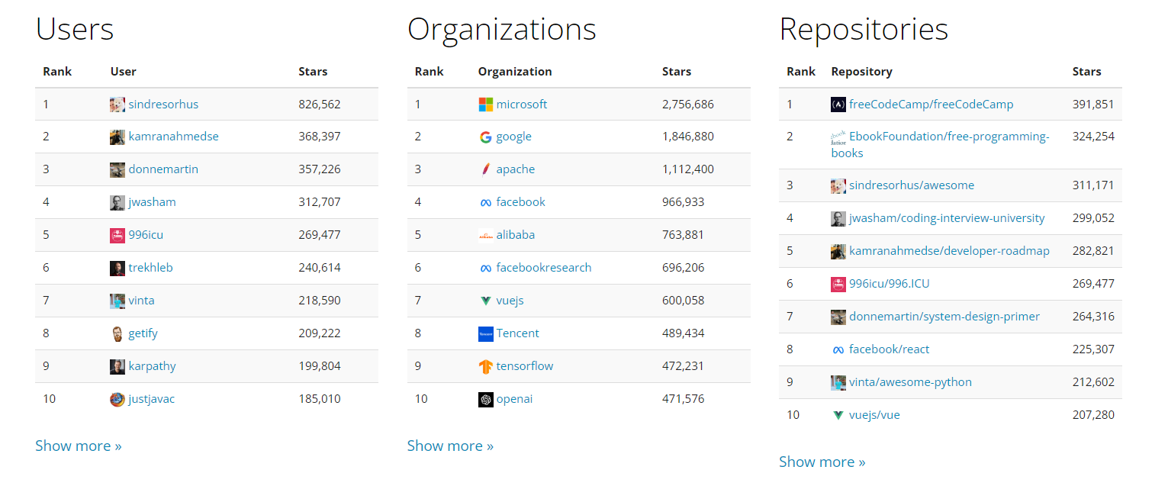This screenshot has height=486, width=1168.
Task: Open donnemartin user link
Action: (163, 169)
